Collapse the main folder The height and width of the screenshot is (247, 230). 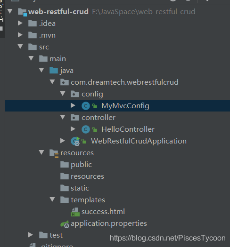coord(31,58)
